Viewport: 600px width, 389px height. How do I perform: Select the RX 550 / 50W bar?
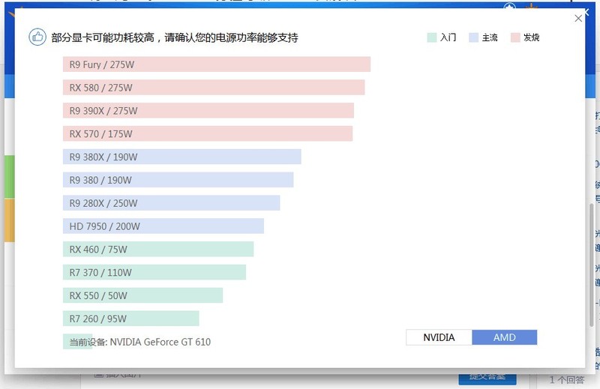(142, 295)
